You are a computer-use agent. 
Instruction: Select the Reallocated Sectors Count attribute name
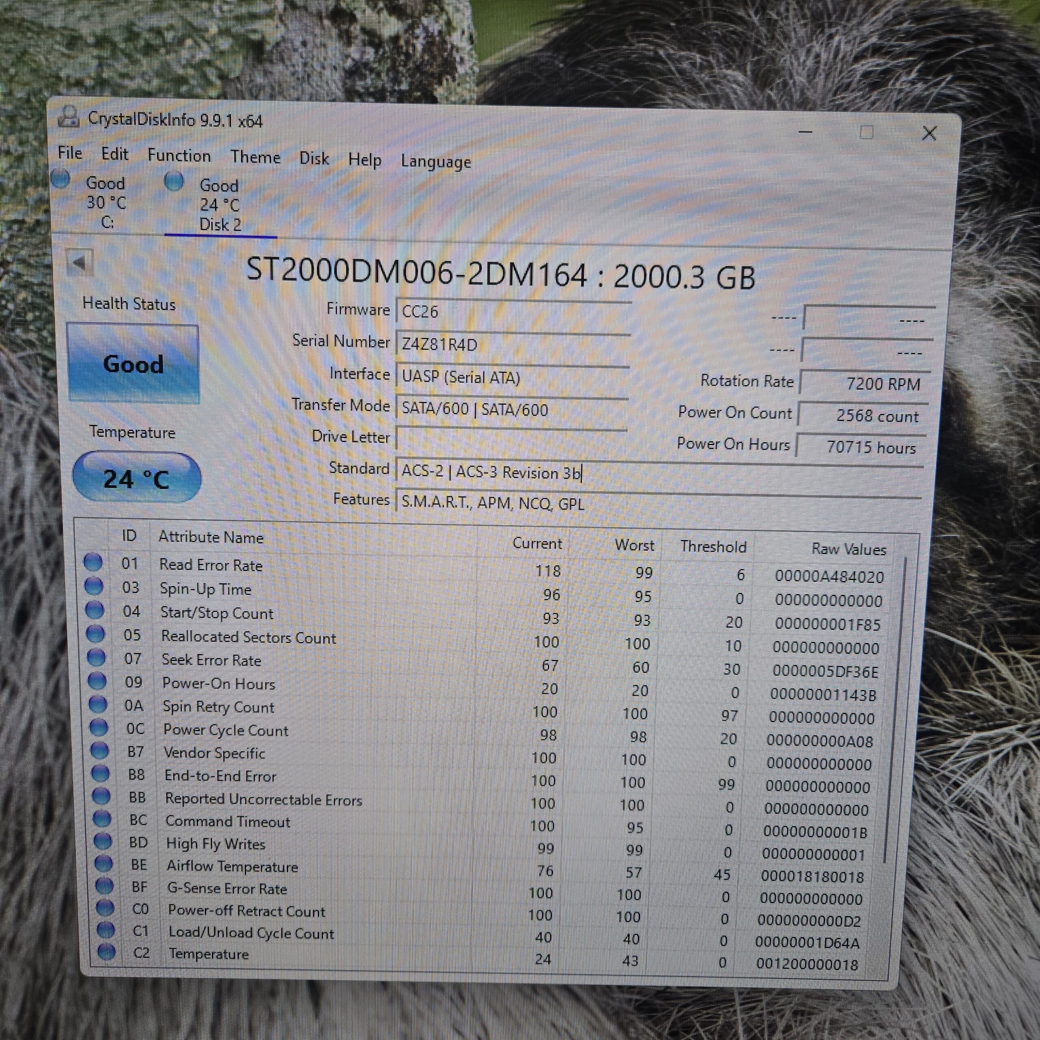[249, 637]
